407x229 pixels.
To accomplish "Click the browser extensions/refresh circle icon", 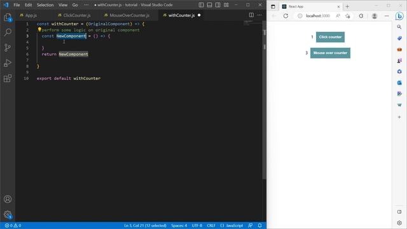I will [361, 16].
